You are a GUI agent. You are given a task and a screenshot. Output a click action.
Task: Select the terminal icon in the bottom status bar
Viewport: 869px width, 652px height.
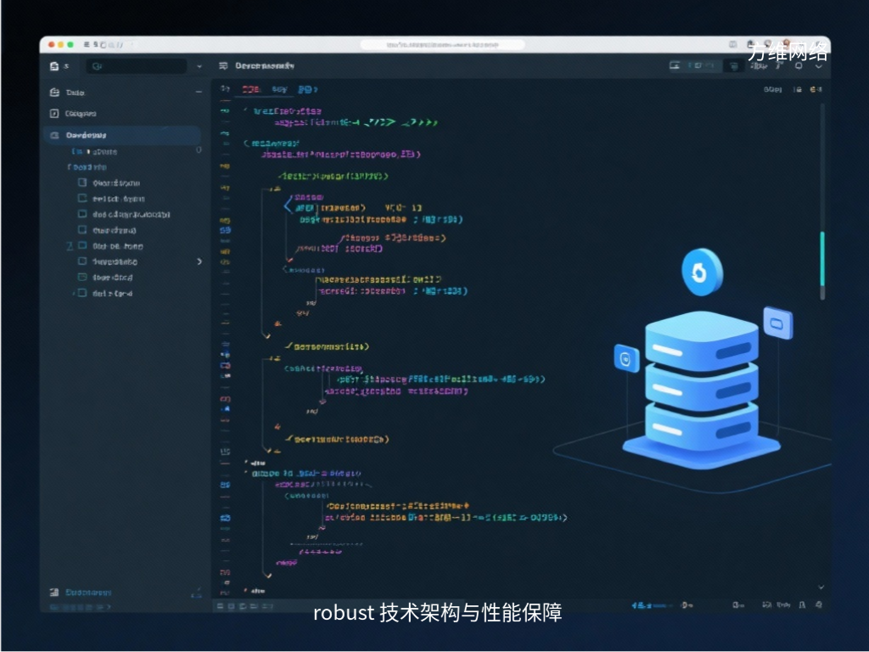pyautogui.click(x=222, y=607)
